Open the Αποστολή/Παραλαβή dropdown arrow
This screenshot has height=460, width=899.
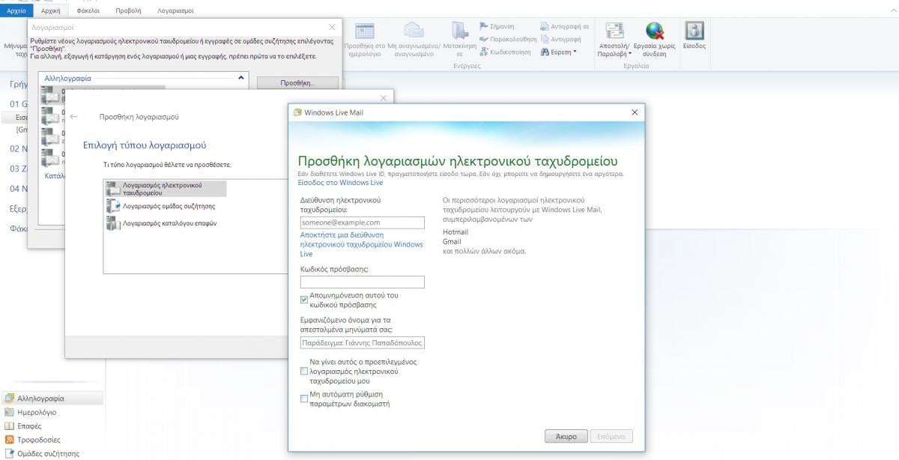click(x=630, y=54)
